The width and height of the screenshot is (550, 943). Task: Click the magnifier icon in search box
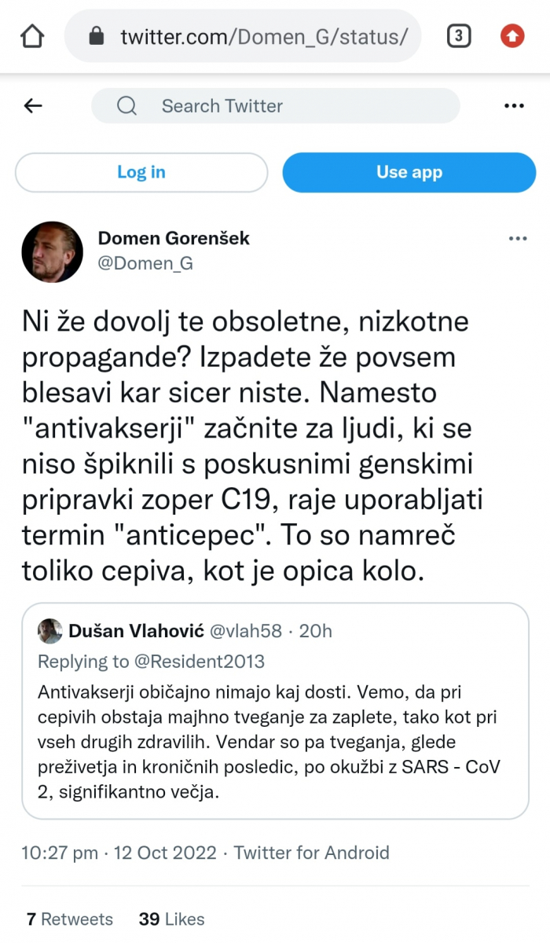click(126, 106)
